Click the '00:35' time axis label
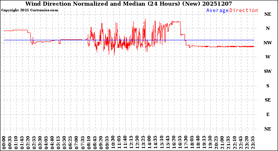This screenshot has height=151, width=278. 10,143
